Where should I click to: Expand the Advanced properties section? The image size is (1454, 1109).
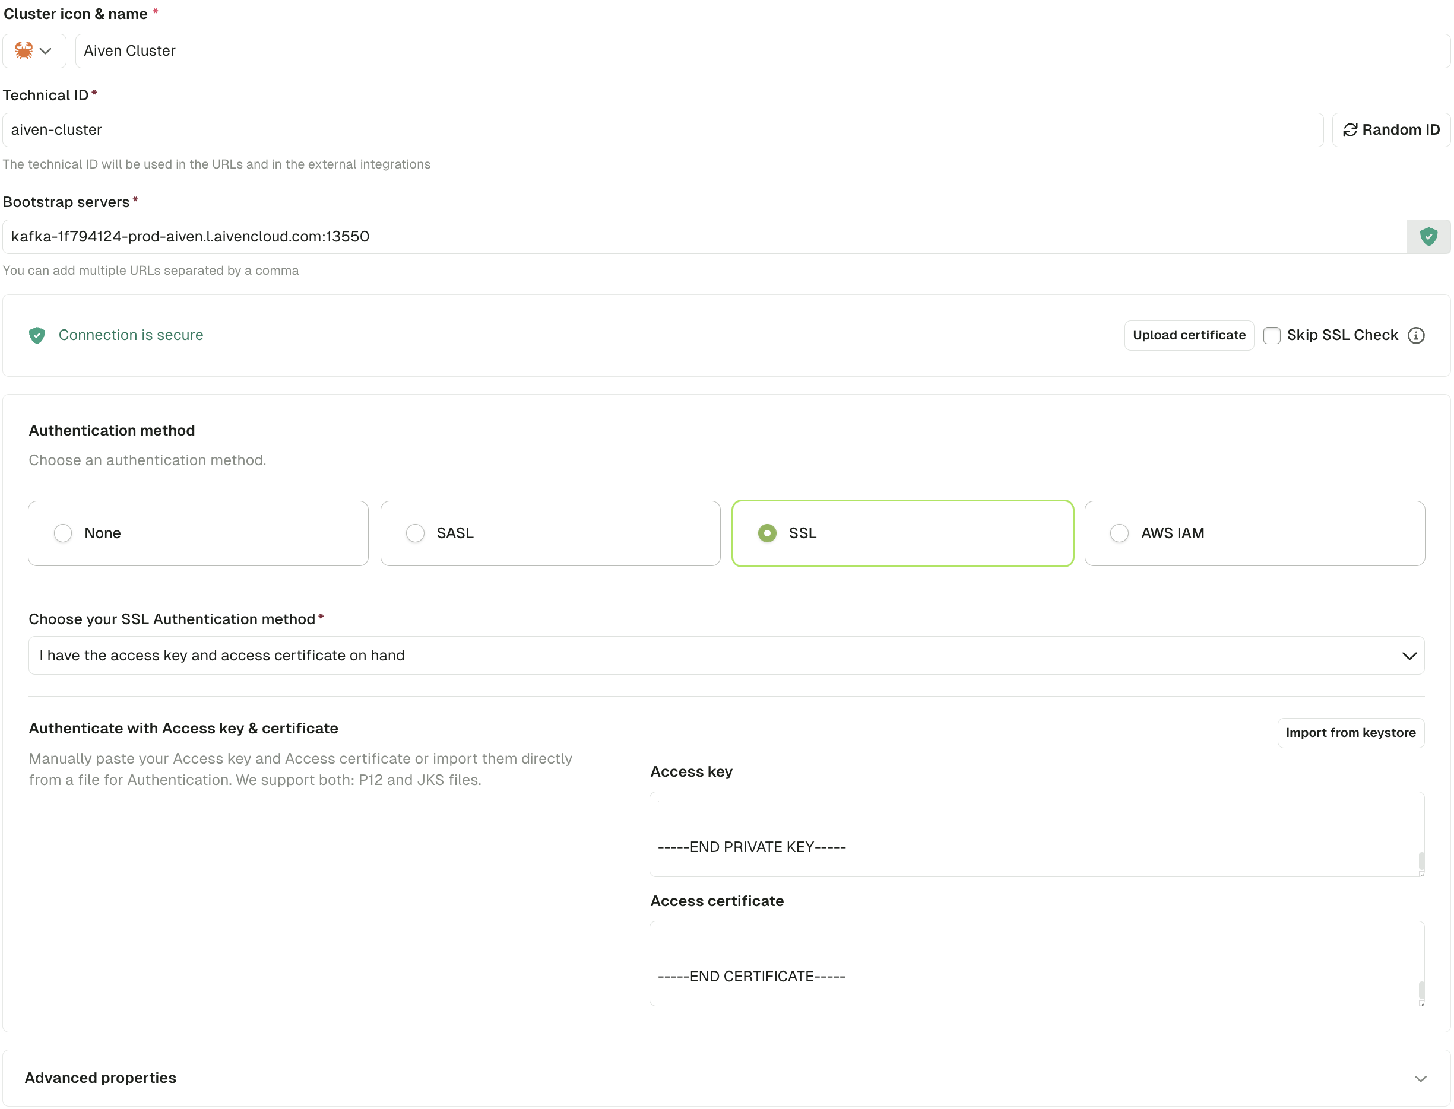click(726, 1078)
